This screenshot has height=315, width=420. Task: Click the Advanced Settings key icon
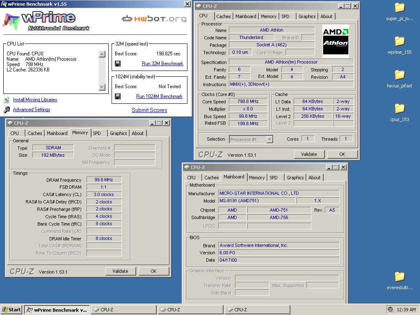click(7, 110)
